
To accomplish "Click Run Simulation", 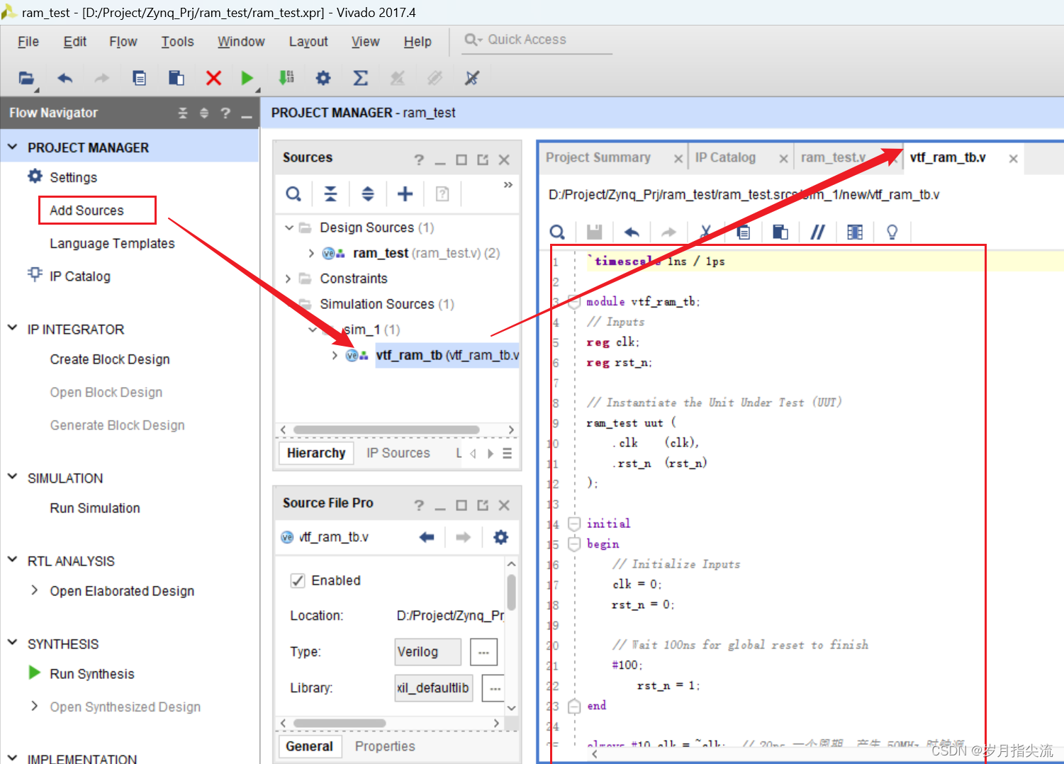I will point(95,508).
